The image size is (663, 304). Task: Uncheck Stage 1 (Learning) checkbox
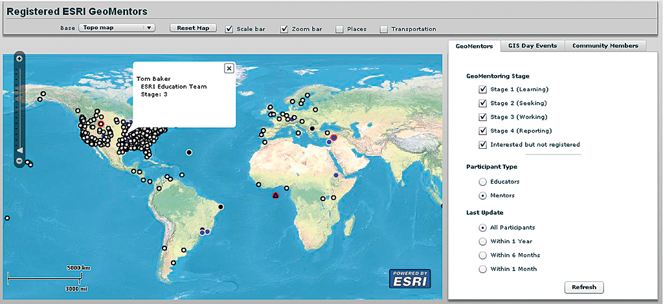[x=482, y=89]
